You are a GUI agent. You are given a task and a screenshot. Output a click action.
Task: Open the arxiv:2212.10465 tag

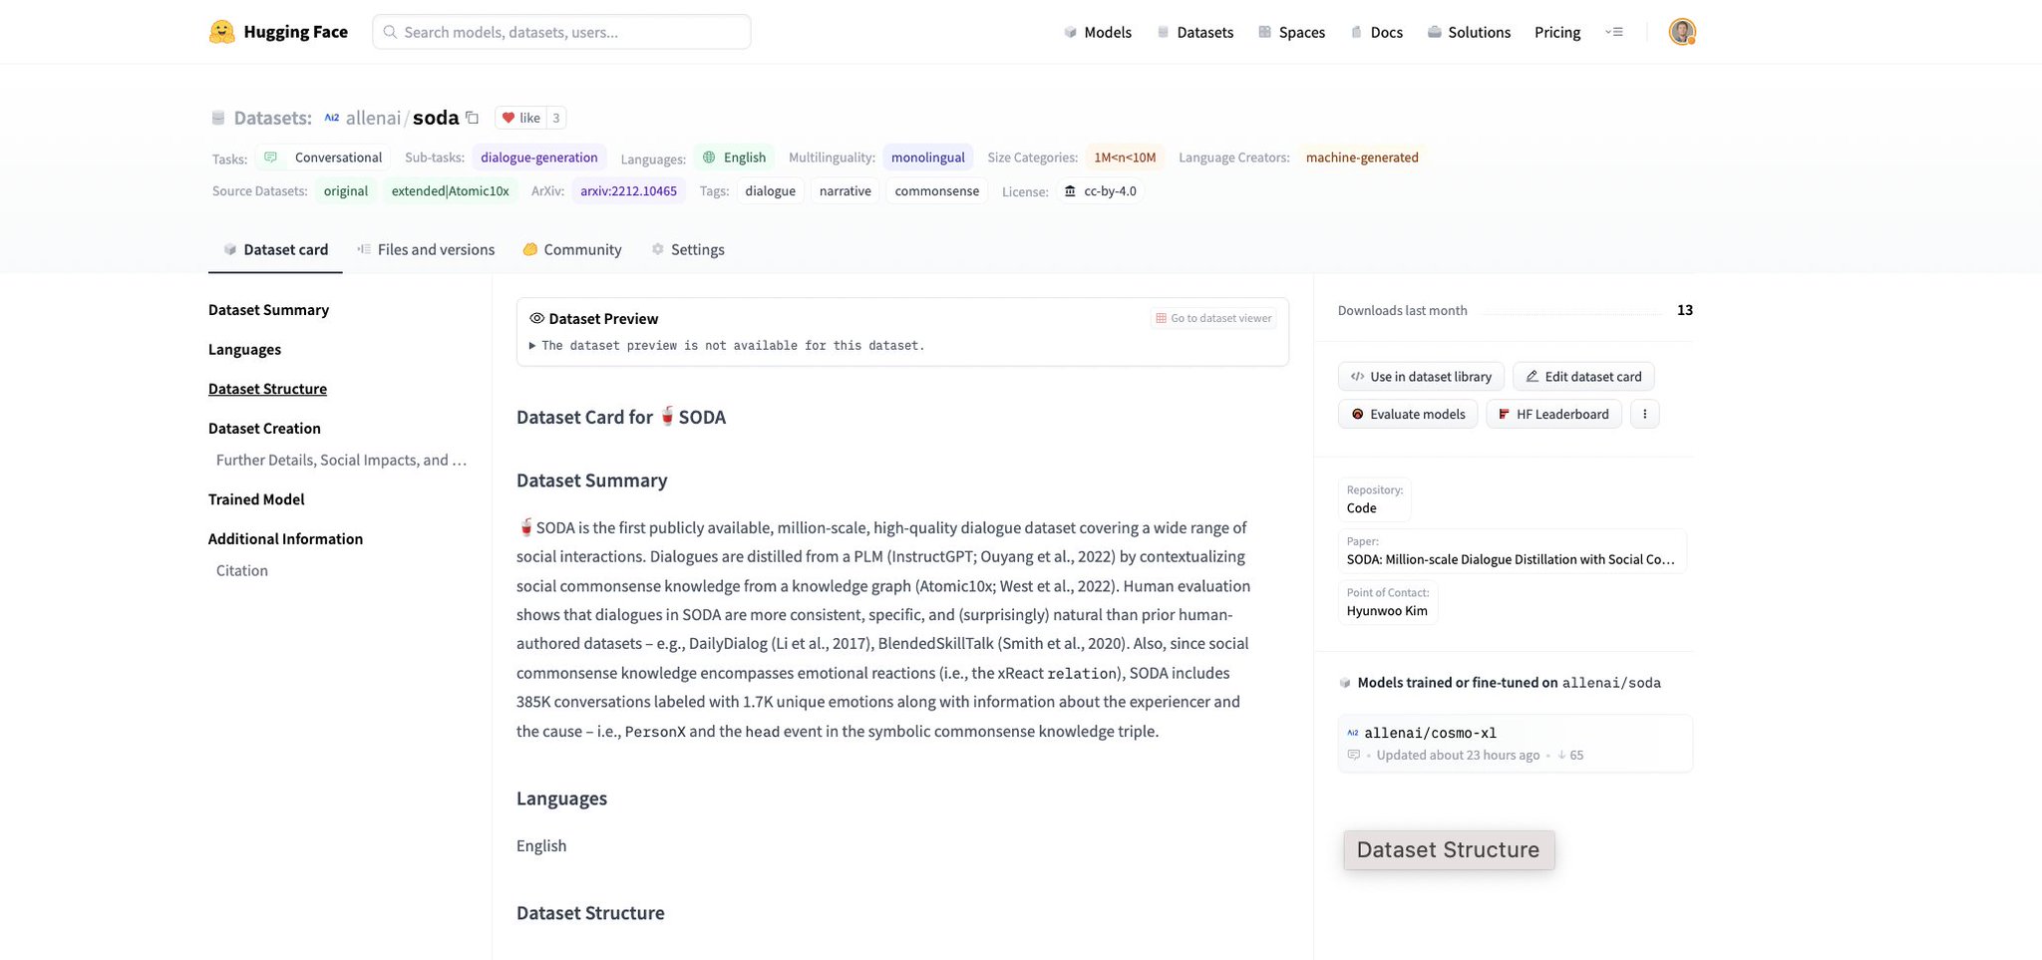click(x=628, y=190)
